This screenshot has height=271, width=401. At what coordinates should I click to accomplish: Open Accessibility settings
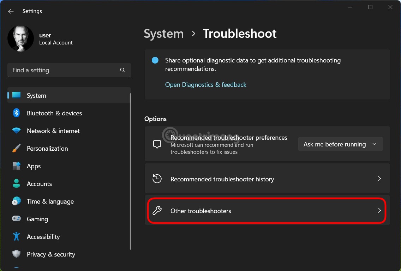43,236
